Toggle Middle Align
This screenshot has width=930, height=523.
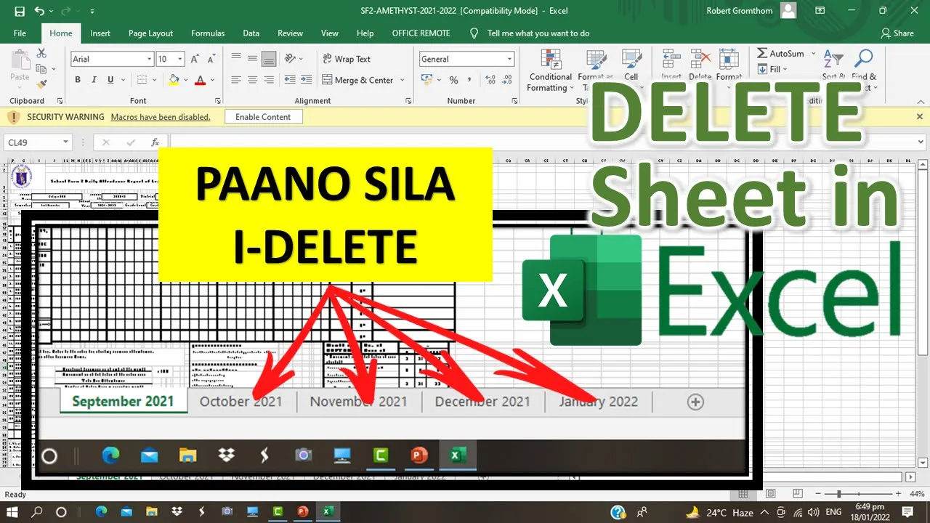pos(252,59)
